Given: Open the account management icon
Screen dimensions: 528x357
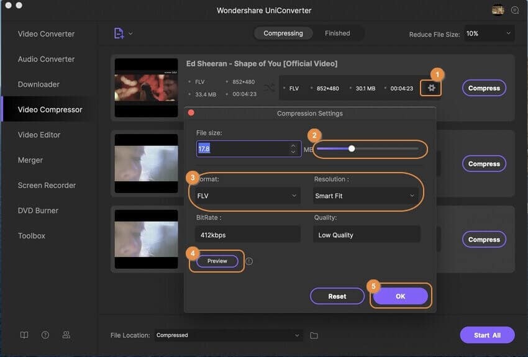Looking at the screenshot, I should 66,335.
